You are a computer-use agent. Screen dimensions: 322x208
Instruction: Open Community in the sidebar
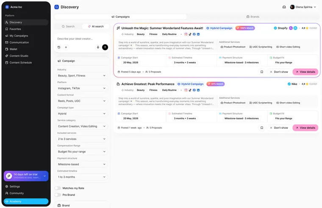(x=26, y=193)
